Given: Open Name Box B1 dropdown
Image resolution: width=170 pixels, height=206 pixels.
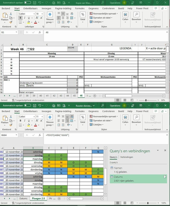Looking at the screenshot, I should pos(16,32).
